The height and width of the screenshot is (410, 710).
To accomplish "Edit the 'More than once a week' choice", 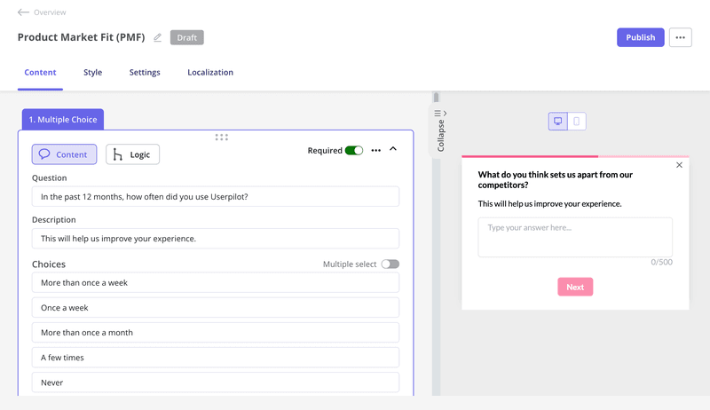I will 216,283.
